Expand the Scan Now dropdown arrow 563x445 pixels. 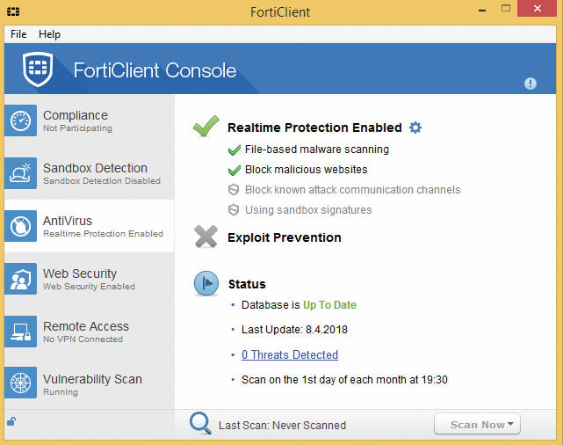tap(510, 424)
